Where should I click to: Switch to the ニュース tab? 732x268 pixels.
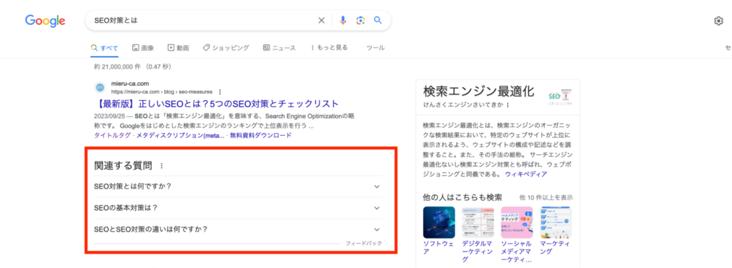[x=280, y=48]
